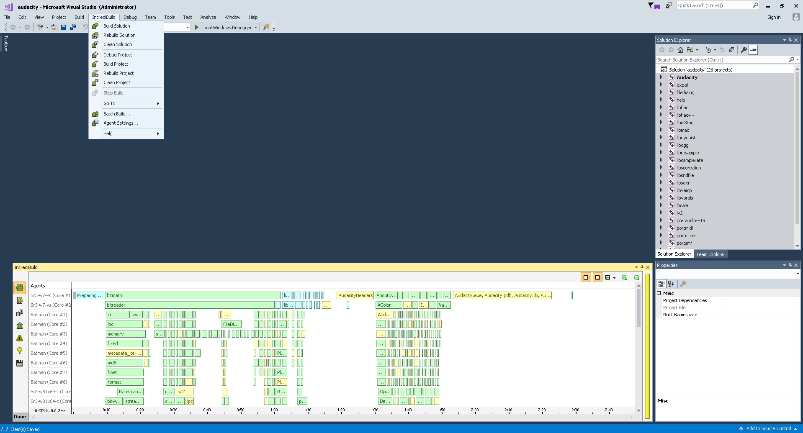The image size is (803, 433).
Task: Click the IncrediBuild zoom out magnifier
Action: pyautogui.click(x=636, y=277)
